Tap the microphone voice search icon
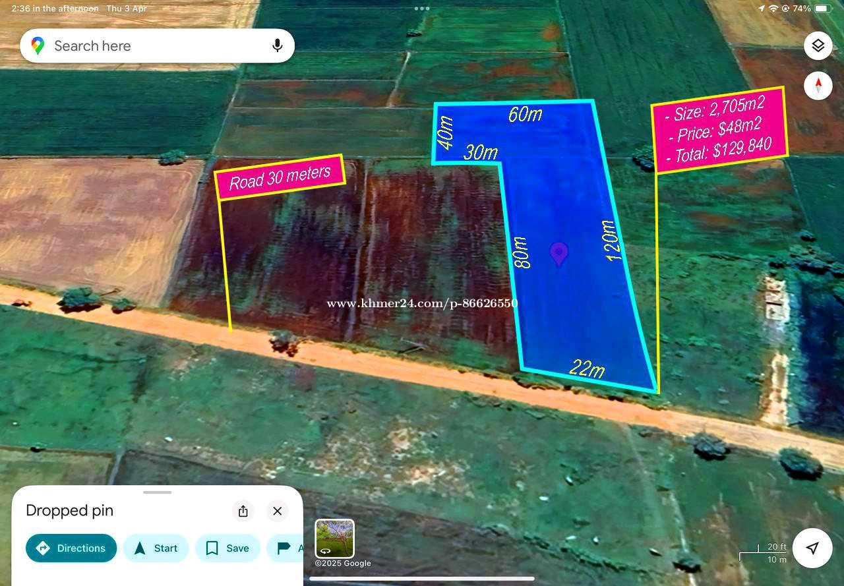The image size is (844, 586). pyautogui.click(x=278, y=45)
